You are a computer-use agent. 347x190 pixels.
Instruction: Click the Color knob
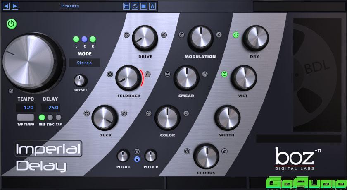167,118
